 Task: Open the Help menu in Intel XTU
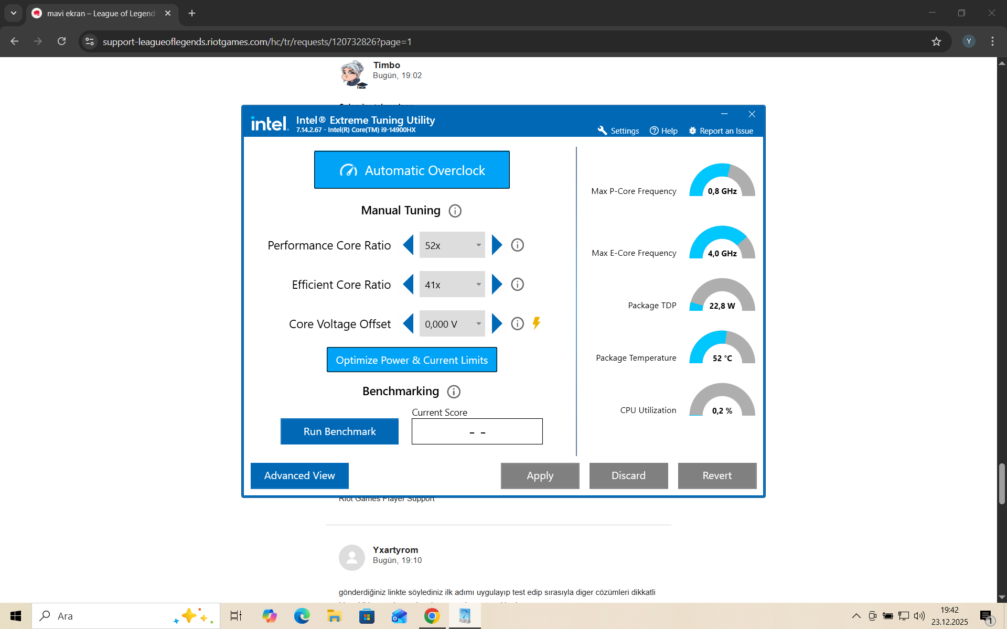[x=663, y=131]
